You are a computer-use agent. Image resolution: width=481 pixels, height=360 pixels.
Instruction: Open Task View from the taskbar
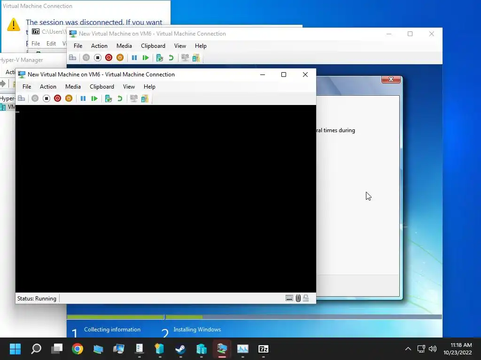(57, 349)
